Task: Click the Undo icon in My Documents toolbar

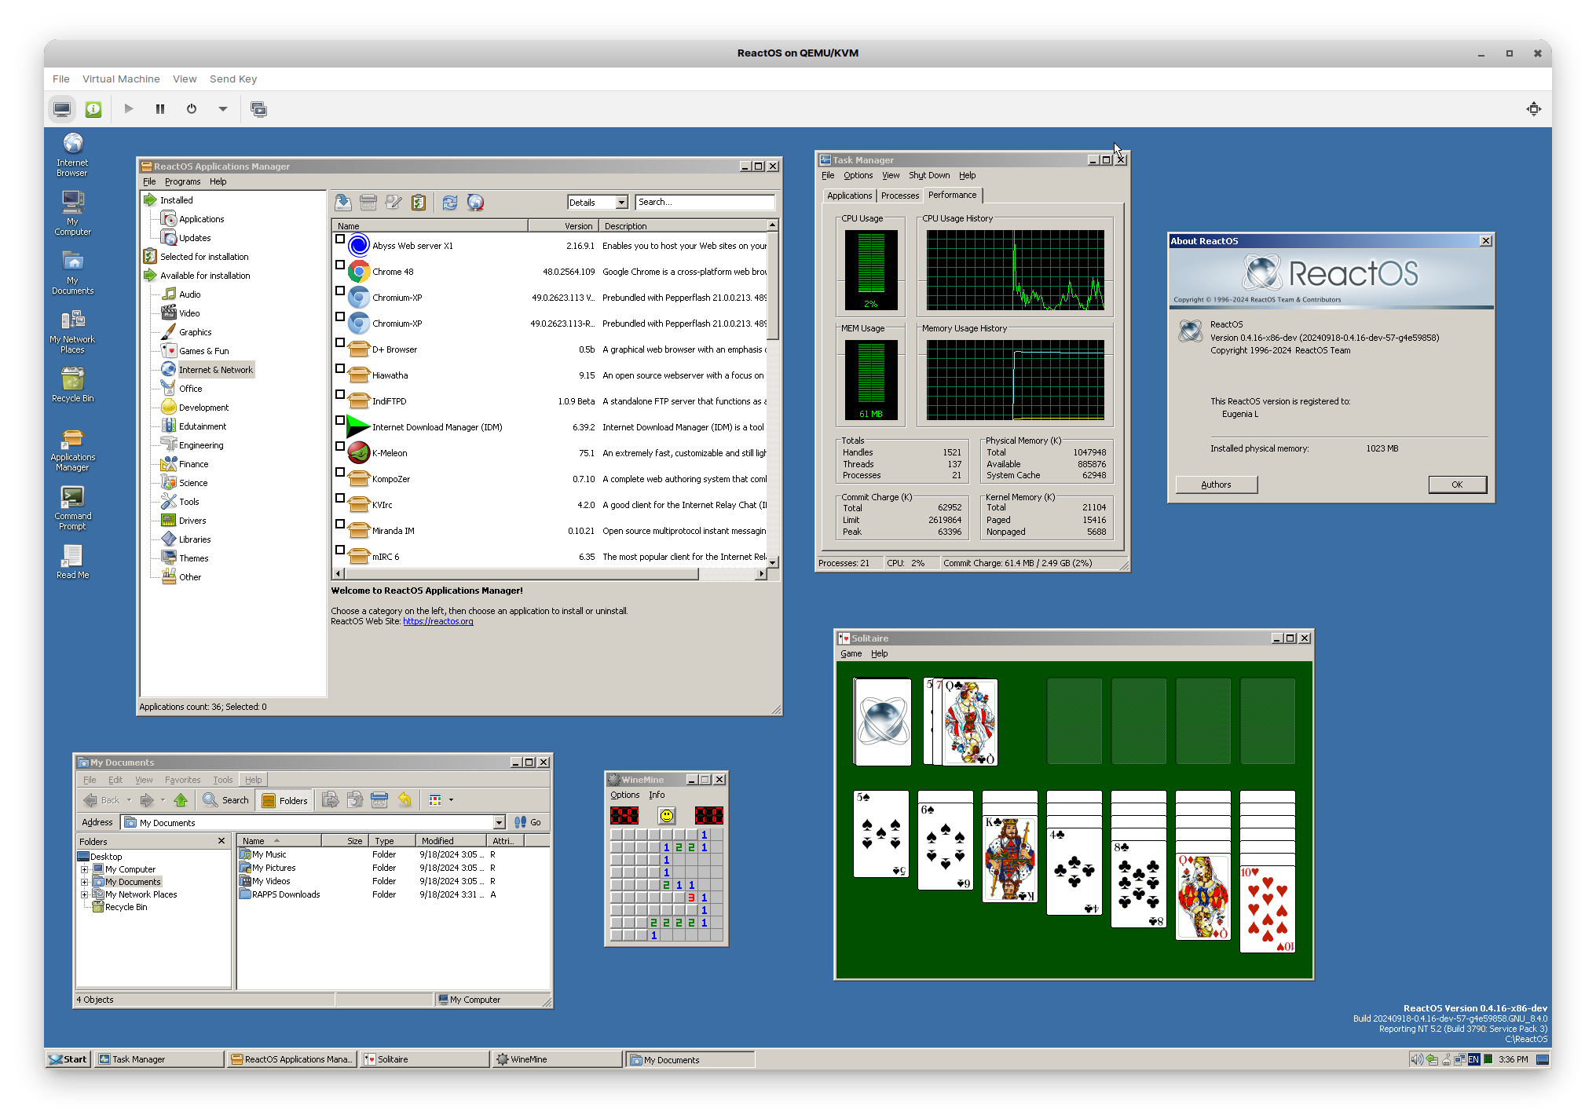Action: coord(404,800)
